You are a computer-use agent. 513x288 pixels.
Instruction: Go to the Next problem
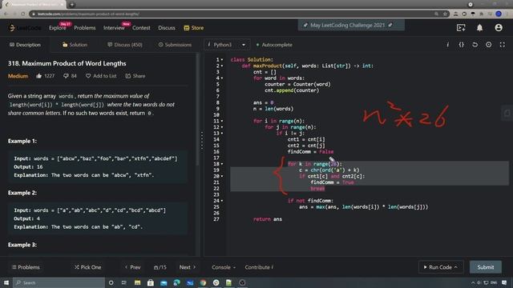(x=188, y=267)
